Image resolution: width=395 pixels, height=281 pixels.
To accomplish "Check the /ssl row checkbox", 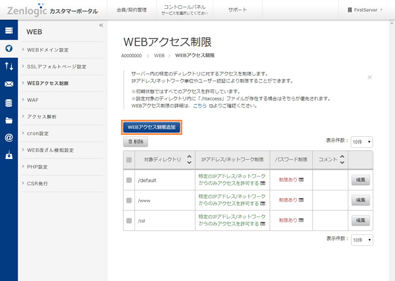I will tap(129, 221).
